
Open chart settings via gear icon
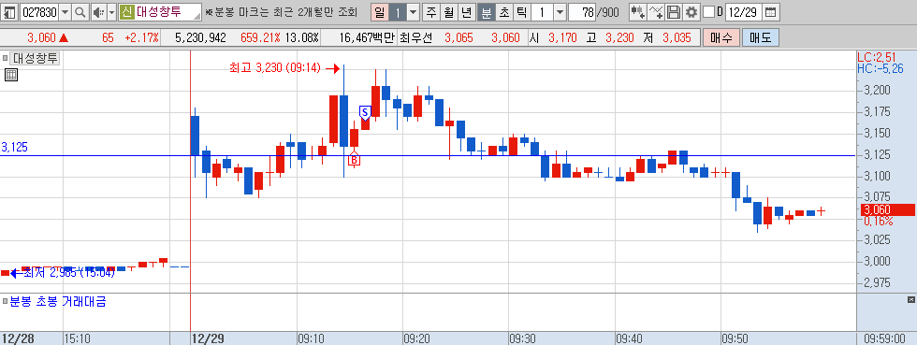point(691,12)
